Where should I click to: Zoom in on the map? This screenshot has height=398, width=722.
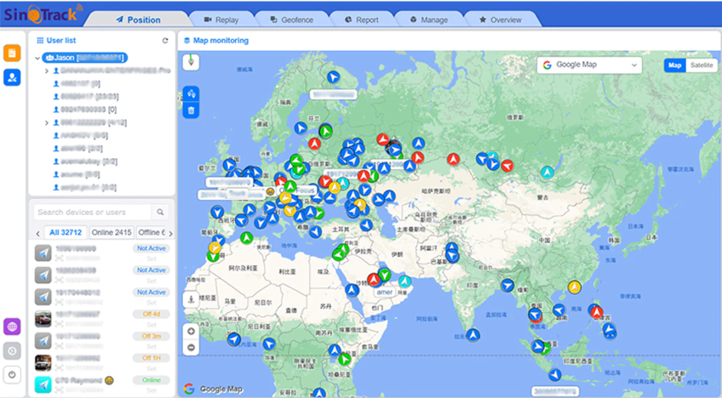(191, 332)
